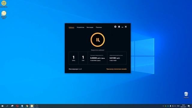Open the Просмотр статистики онлайн link

116,69
